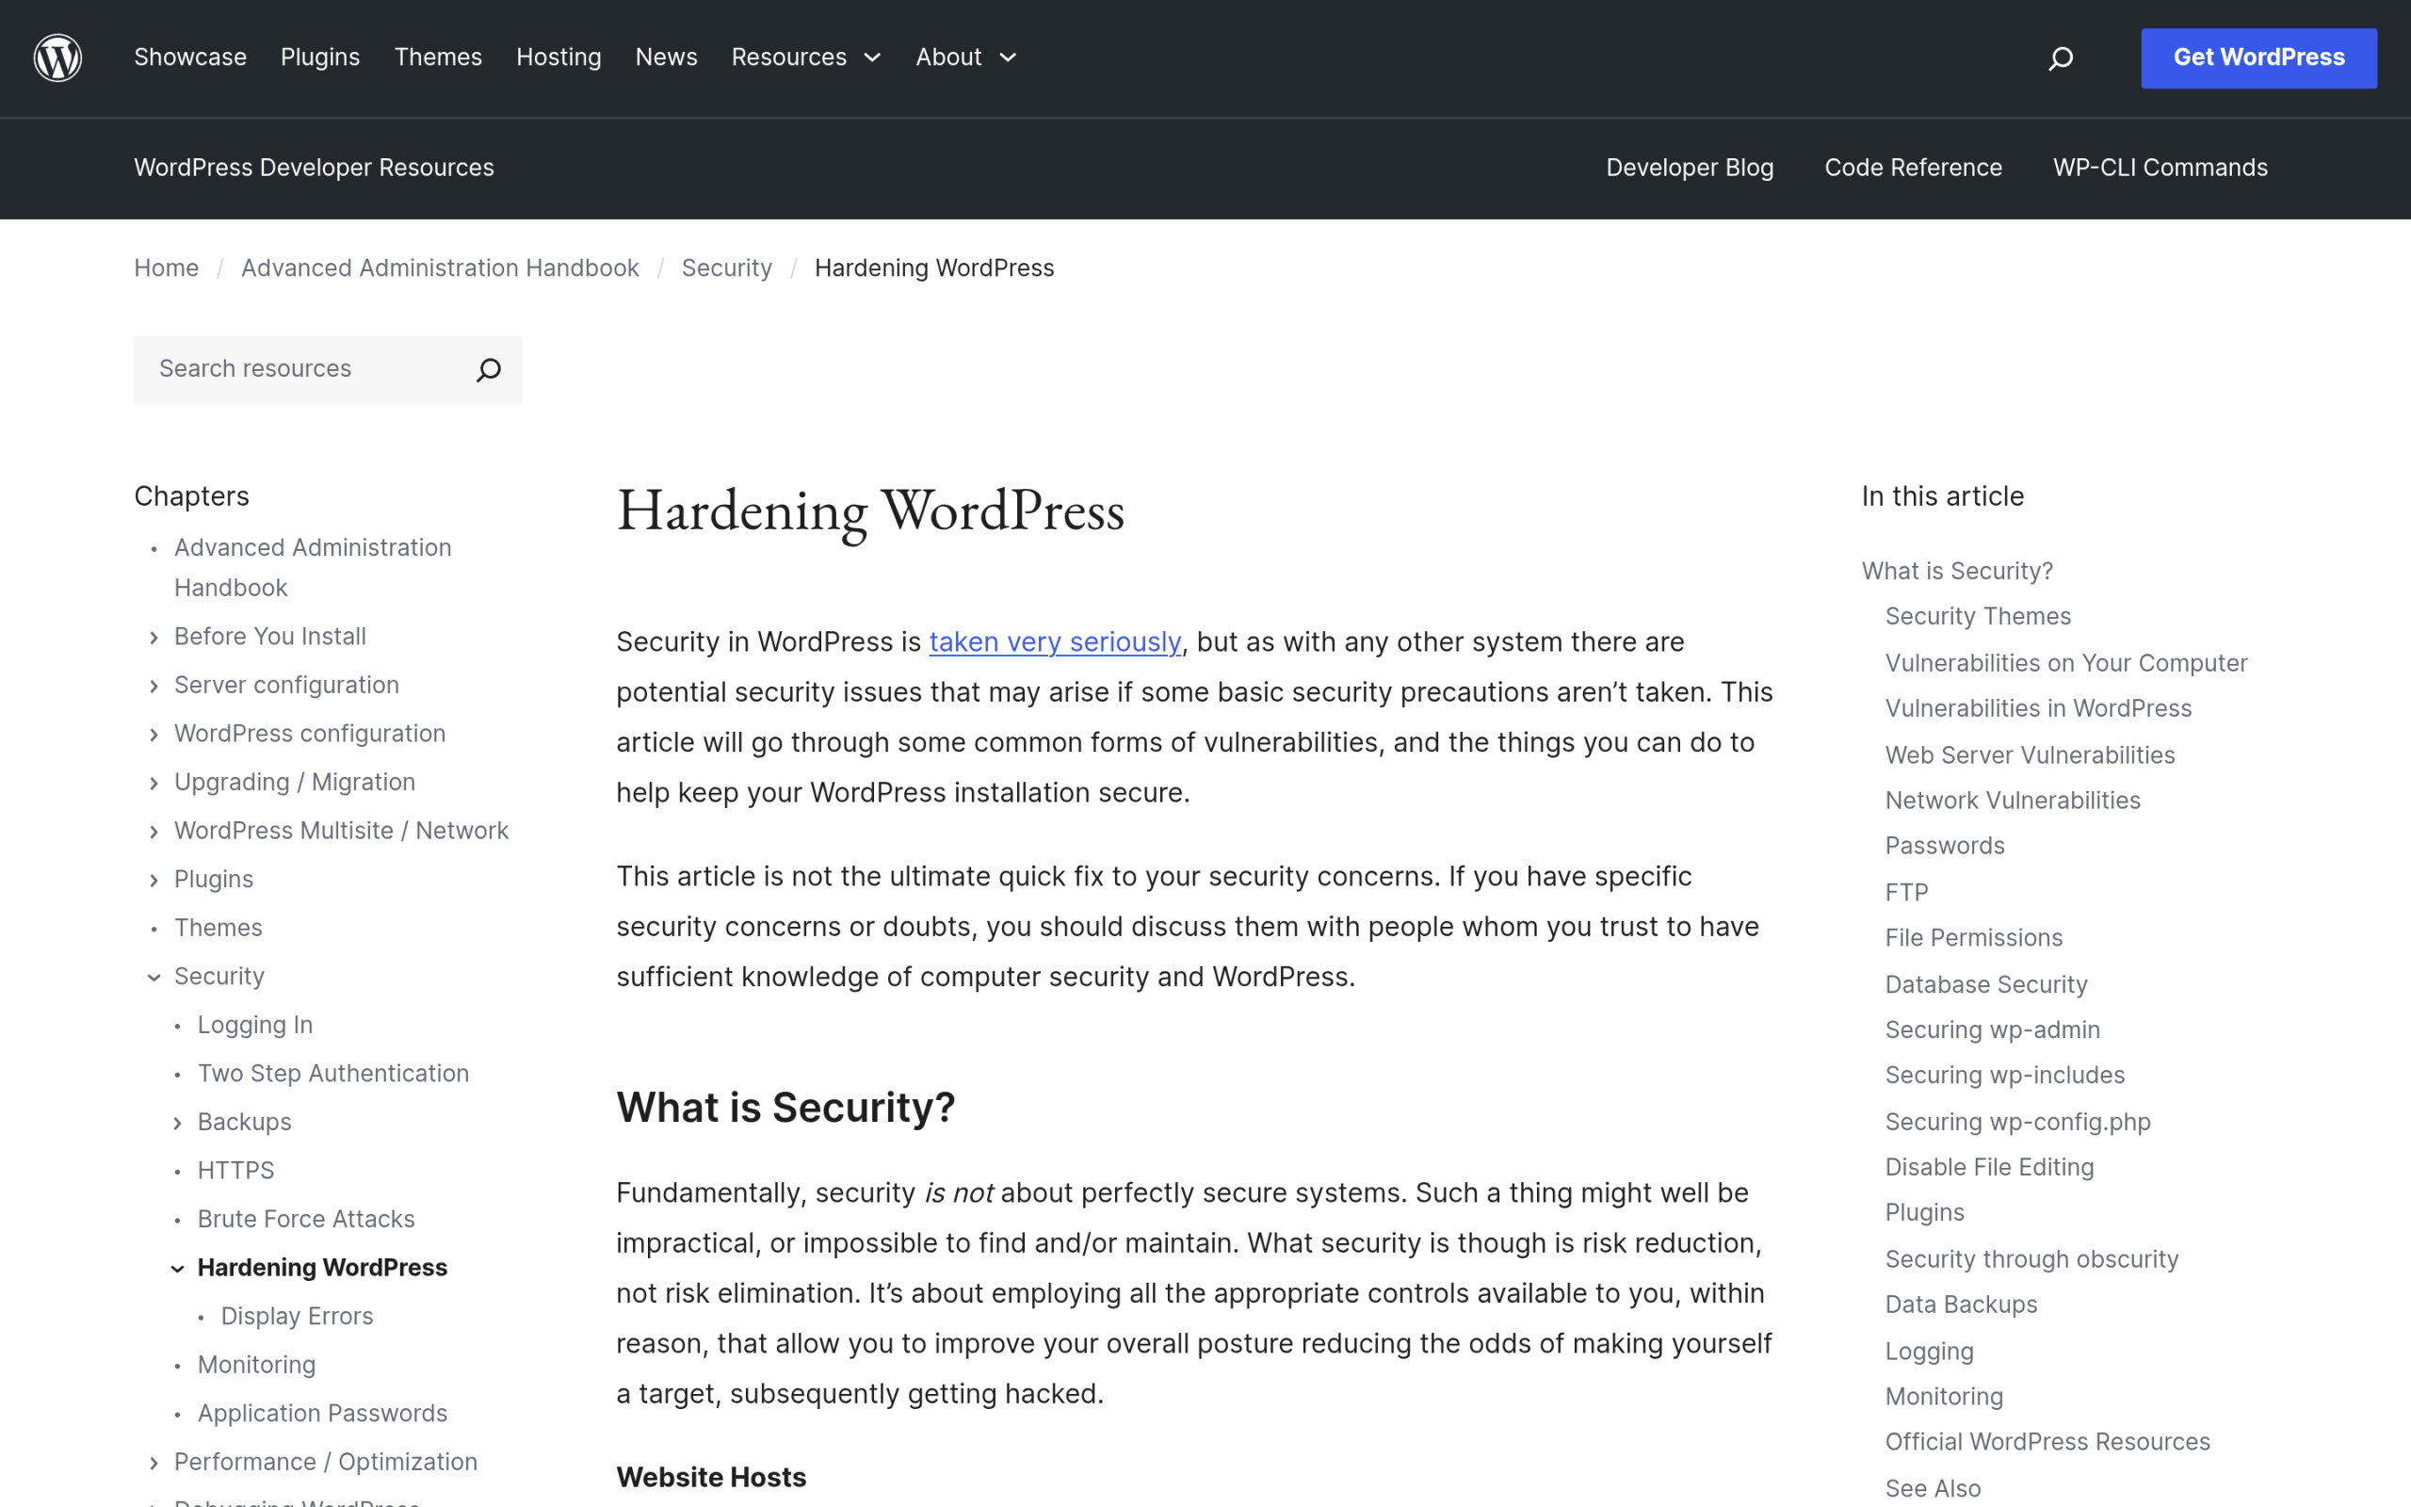2411x1507 pixels.
Task: Jump to Data Backups section
Action: (x=1961, y=1304)
